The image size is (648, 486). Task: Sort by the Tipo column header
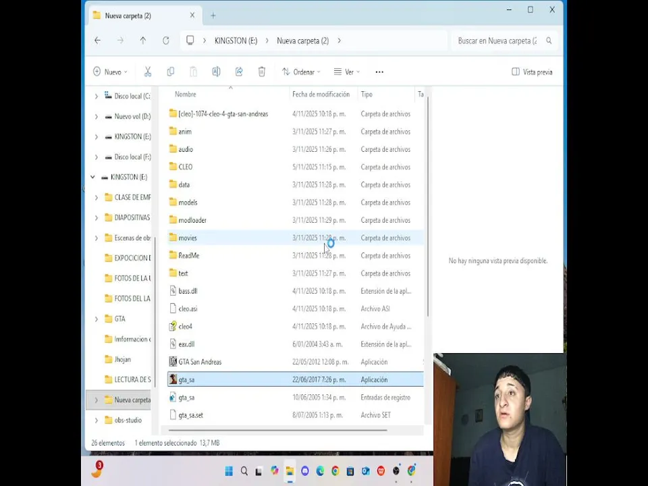tap(367, 94)
